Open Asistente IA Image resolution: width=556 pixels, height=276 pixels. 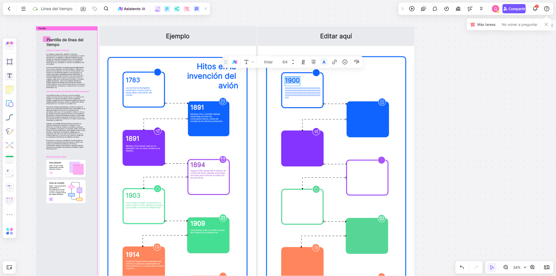pos(131,9)
